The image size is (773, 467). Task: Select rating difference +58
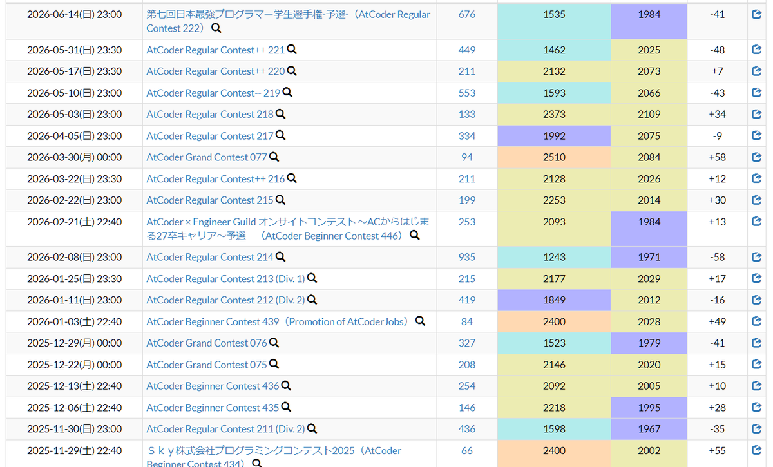(x=717, y=157)
